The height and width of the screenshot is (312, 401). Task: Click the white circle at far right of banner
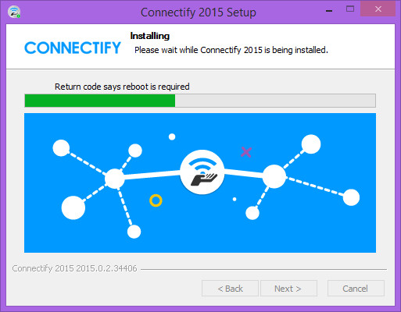click(x=351, y=197)
